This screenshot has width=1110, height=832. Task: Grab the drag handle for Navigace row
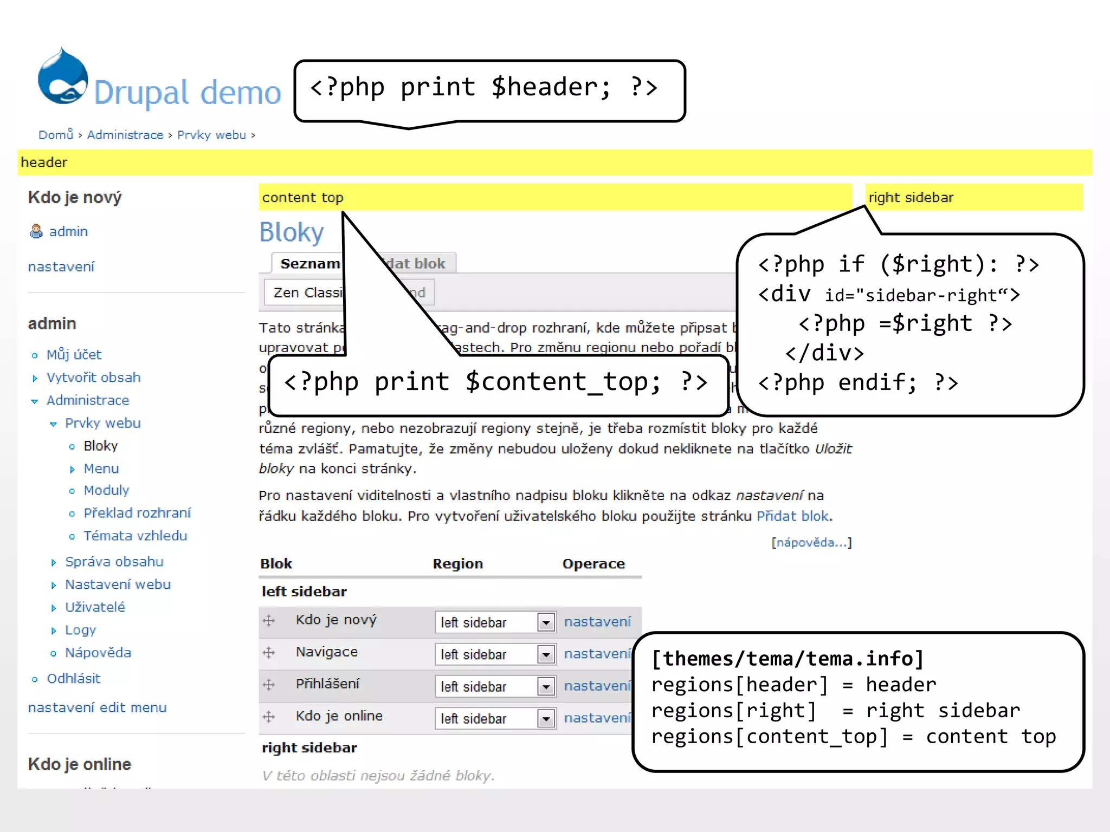point(269,653)
